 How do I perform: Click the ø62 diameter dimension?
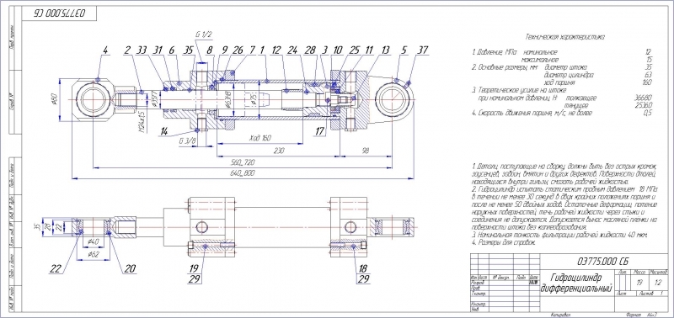[x=94, y=255]
